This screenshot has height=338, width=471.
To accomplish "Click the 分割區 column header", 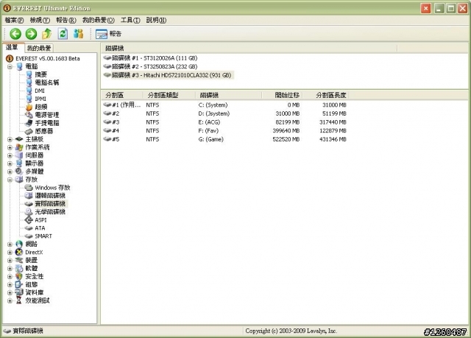I will 122,95.
